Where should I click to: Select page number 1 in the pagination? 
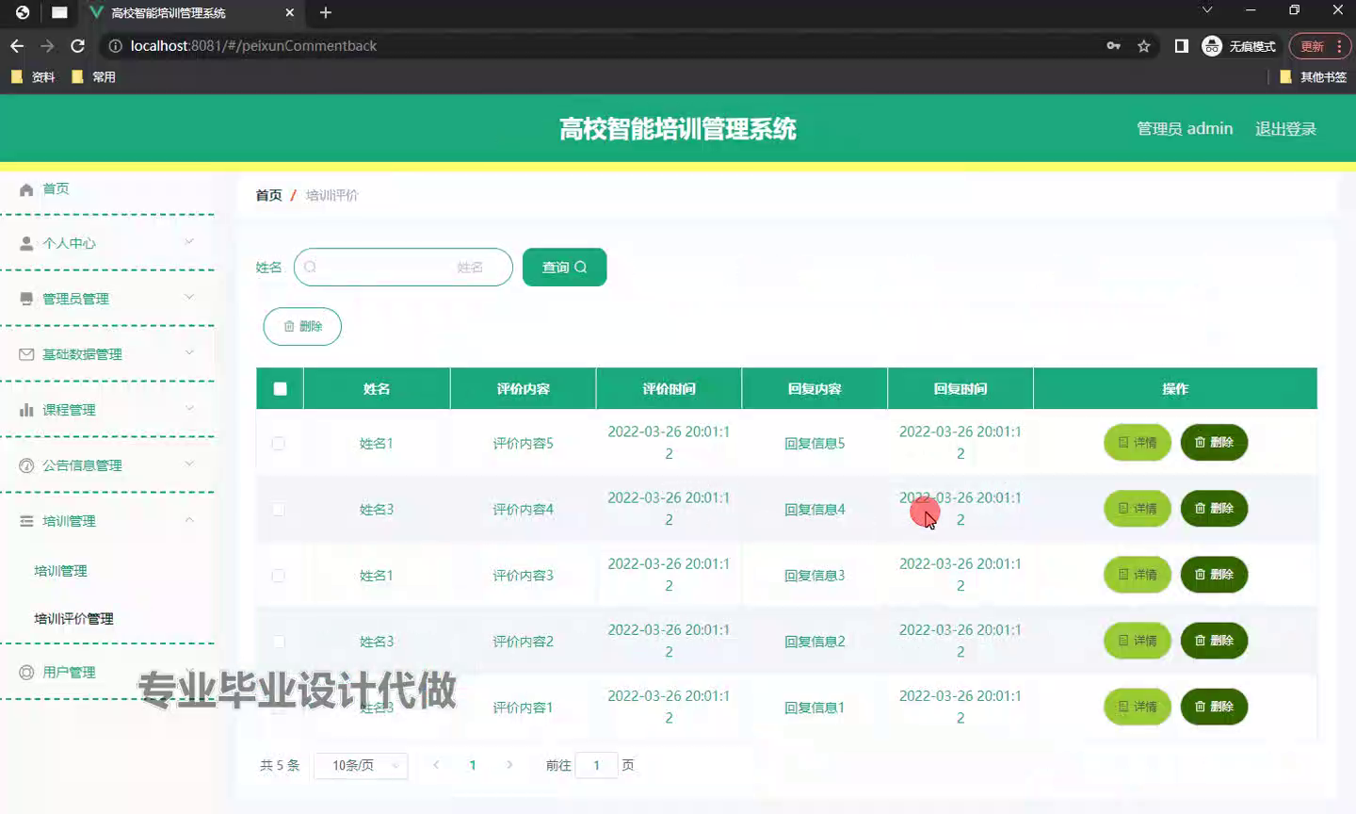pos(473,765)
